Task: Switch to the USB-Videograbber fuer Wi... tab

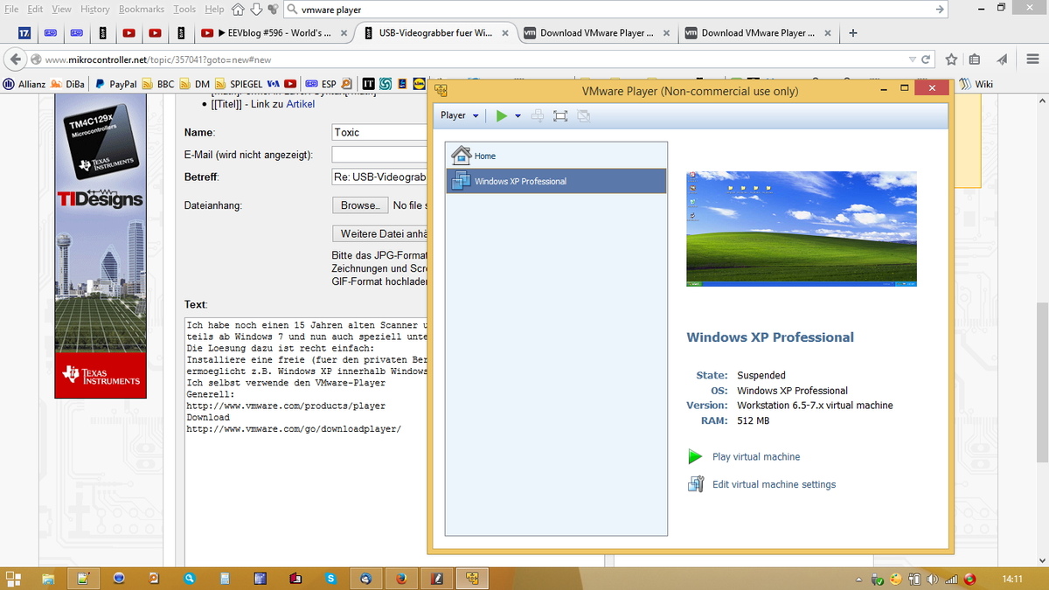Action: pos(434,33)
